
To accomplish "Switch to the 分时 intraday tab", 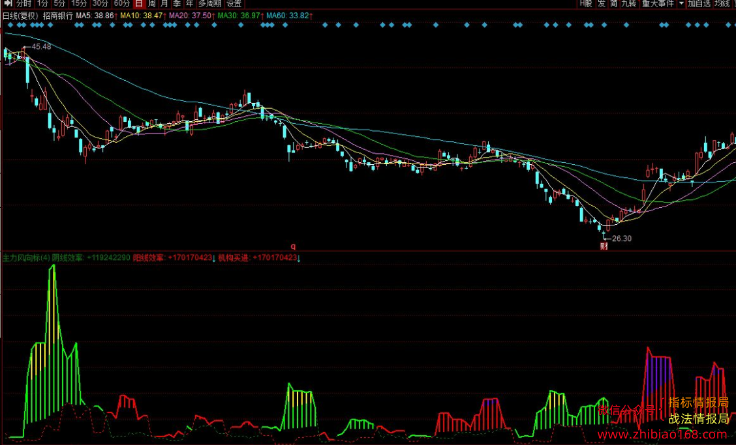I will (23, 4).
